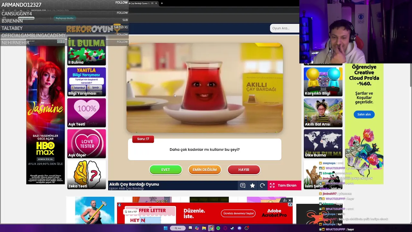Open the Aşk Ölçer love tester thumbnail
This screenshot has height=232, width=412.
click(87, 144)
